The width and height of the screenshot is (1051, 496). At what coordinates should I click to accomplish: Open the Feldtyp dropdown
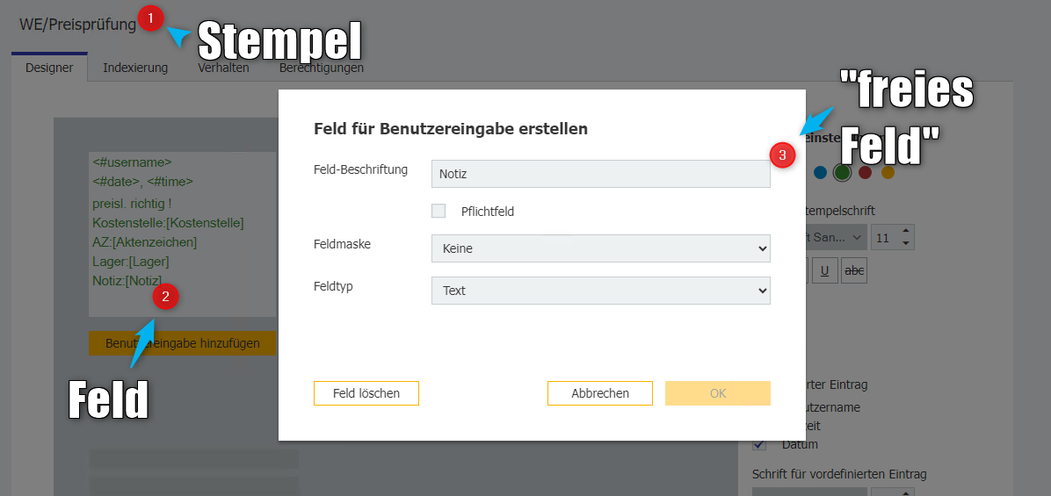[x=600, y=291]
